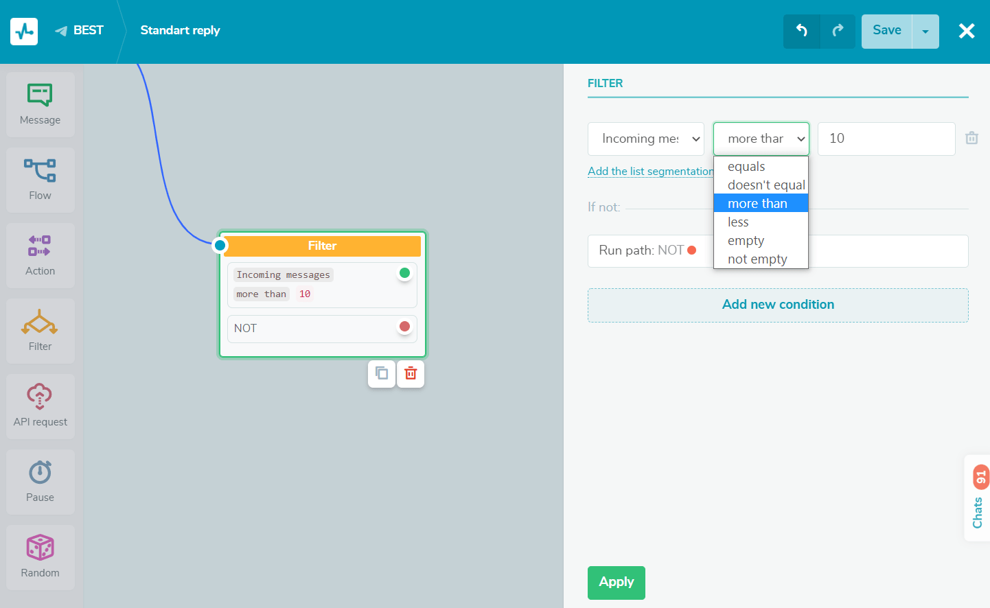
Task: Click the condition value field showing 10
Action: click(x=886, y=139)
